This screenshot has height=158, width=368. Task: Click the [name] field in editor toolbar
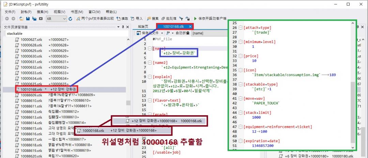[x=208, y=33]
